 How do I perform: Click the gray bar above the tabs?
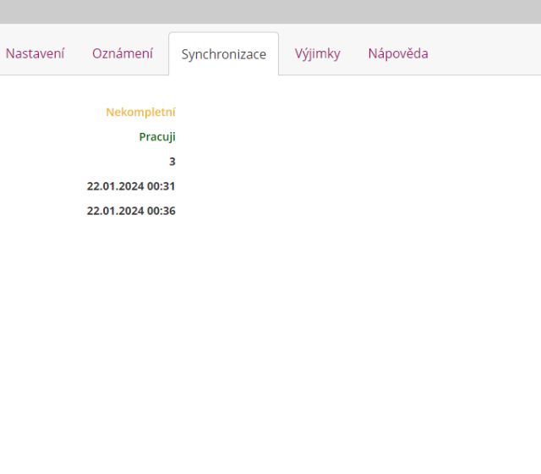click(270, 11)
